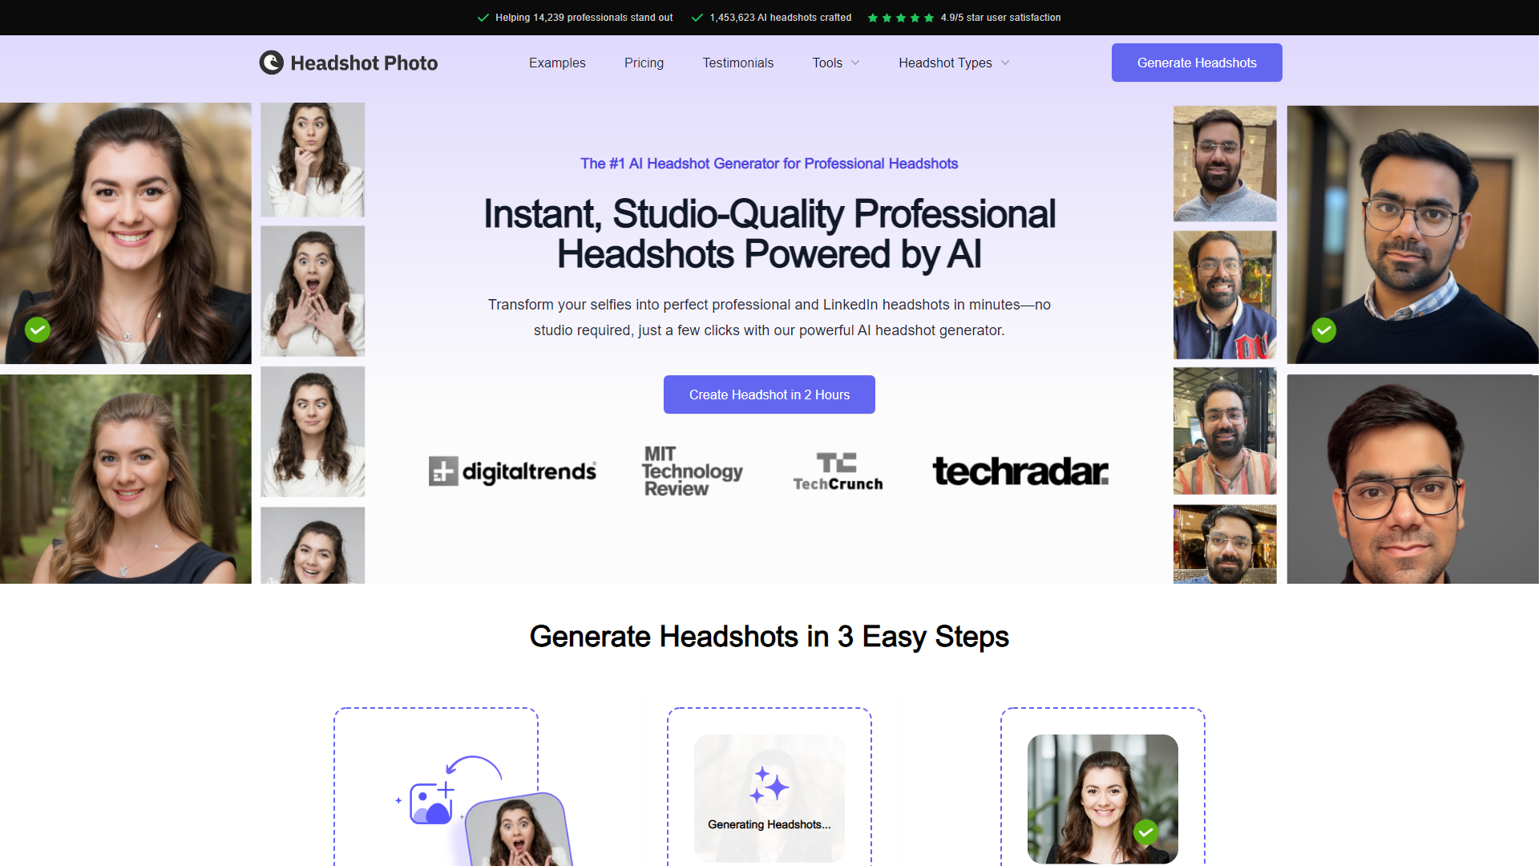Select the Pricing menu item
Viewport: 1539px width, 866px height.
[644, 63]
